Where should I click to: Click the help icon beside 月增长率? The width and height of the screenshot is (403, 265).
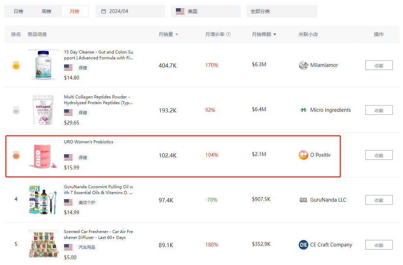click(228, 34)
